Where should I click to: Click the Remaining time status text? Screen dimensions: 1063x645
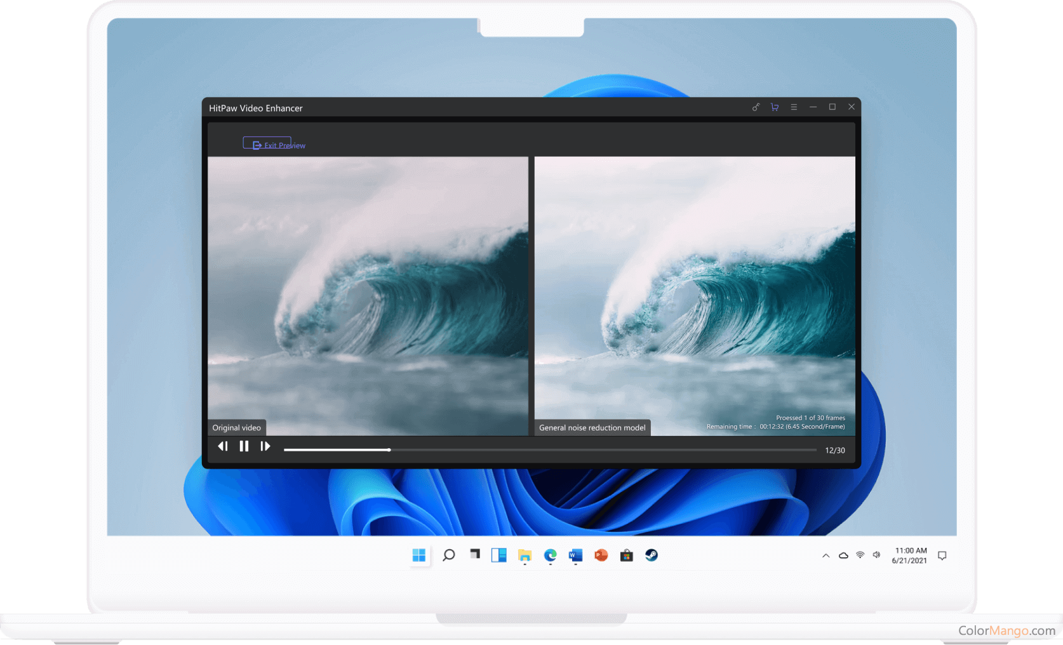point(775,427)
